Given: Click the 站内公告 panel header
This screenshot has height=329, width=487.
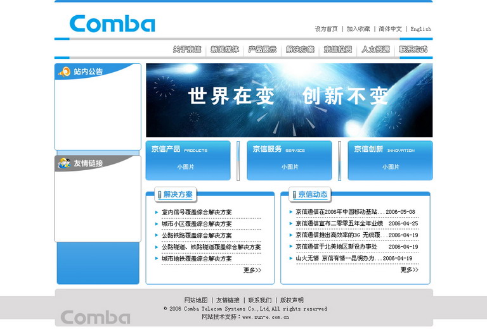Looking at the screenshot, I should point(98,71).
